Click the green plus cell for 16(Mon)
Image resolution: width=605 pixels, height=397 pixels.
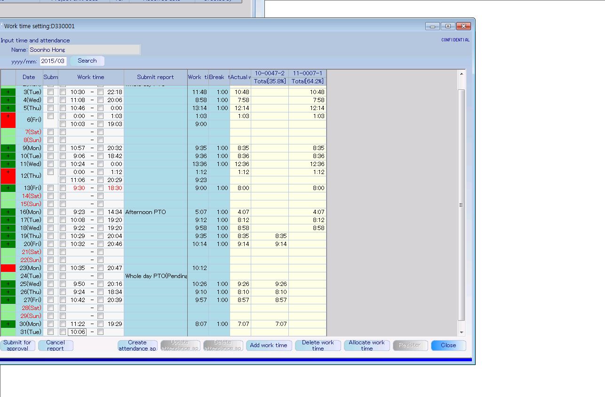[x=8, y=212]
